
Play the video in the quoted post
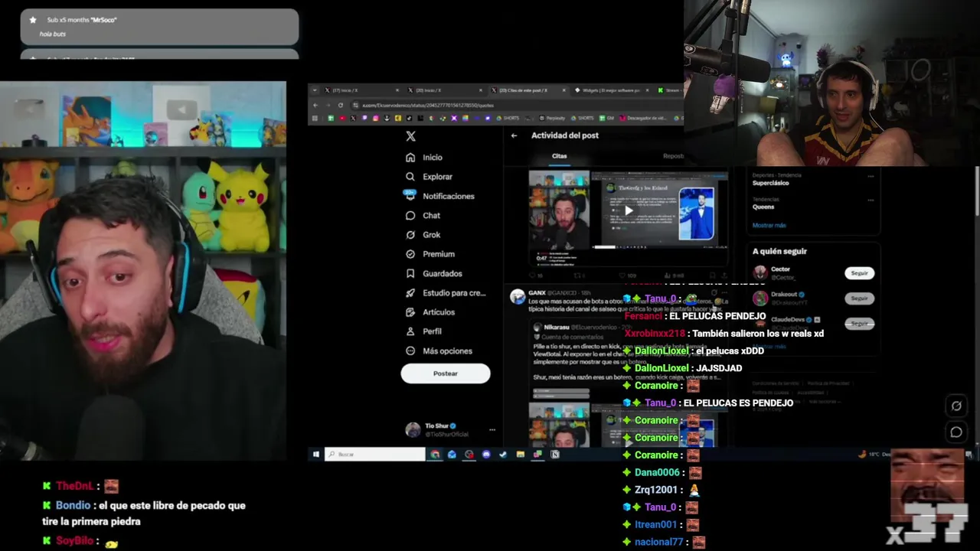pyautogui.click(x=629, y=211)
